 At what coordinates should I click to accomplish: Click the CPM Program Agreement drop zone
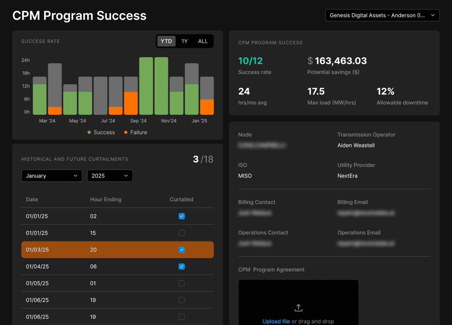(x=298, y=297)
